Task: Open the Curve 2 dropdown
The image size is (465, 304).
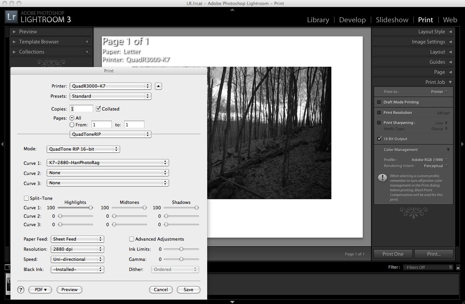Action: [x=108, y=173]
